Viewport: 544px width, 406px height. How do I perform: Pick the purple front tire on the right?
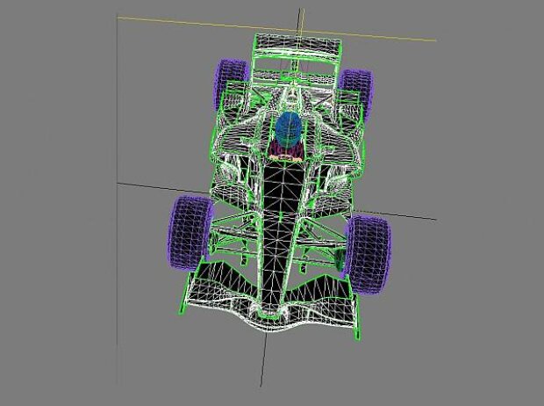pos(368,255)
